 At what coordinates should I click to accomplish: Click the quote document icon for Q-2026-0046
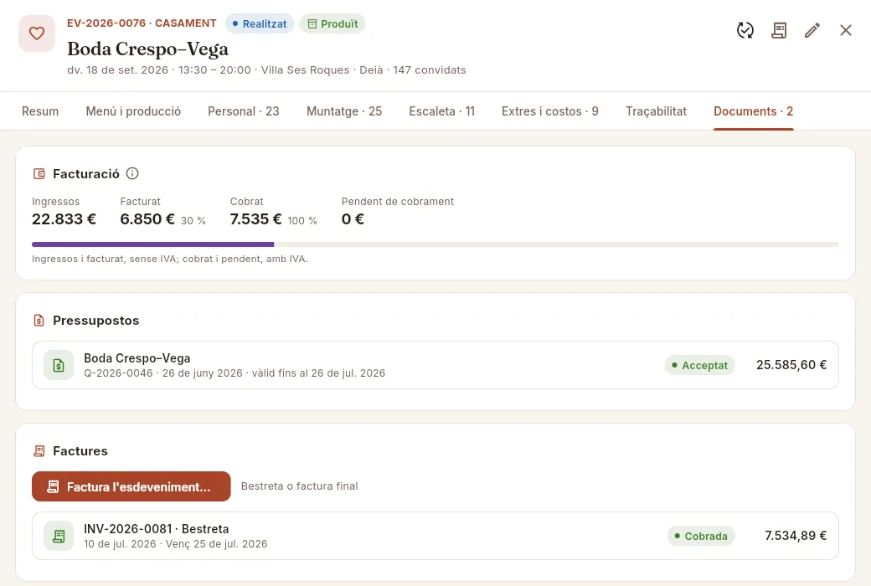[x=59, y=365]
